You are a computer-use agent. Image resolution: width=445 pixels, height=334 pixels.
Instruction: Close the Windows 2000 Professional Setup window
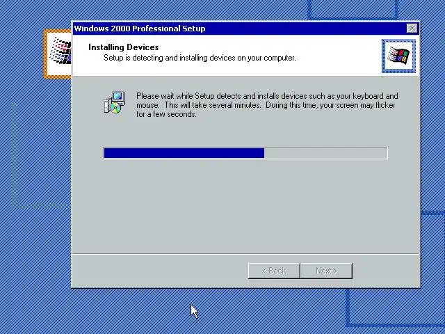click(x=412, y=29)
